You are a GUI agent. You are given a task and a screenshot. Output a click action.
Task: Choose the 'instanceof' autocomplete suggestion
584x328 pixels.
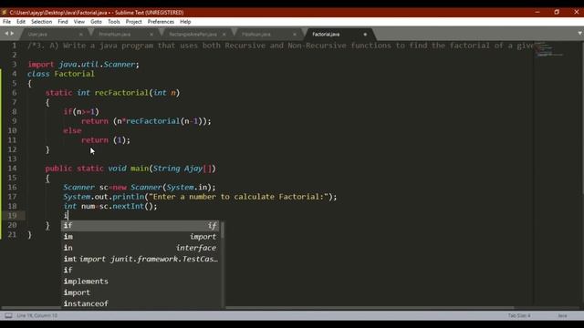pyautogui.click(x=140, y=303)
